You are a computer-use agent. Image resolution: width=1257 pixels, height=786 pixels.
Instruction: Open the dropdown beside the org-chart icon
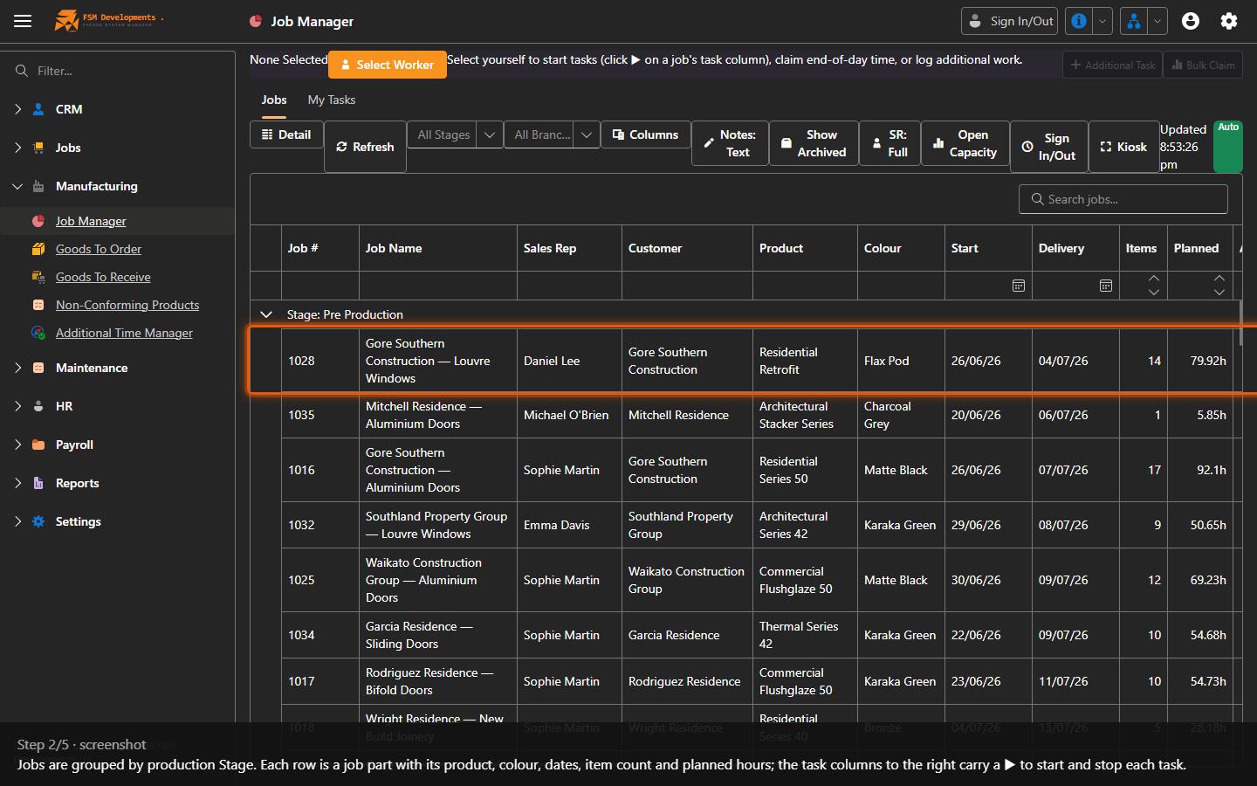[1157, 21]
